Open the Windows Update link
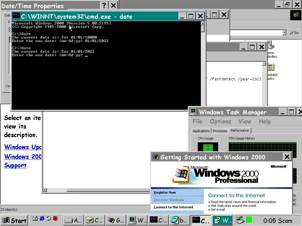 click(23, 147)
